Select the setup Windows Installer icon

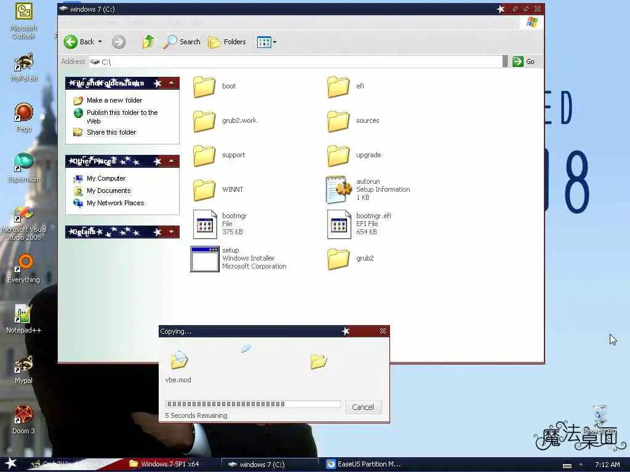pos(204,259)
